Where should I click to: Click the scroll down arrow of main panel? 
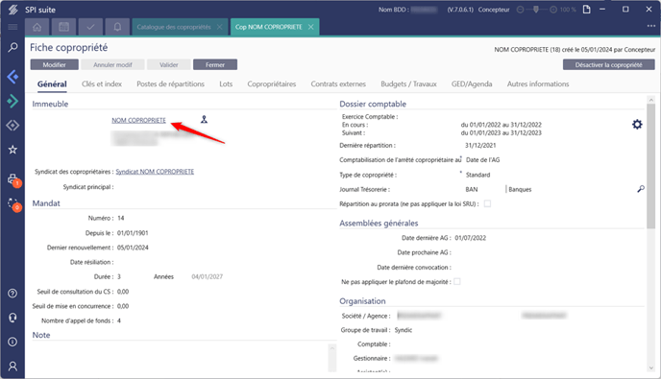[x=650, y=367]
